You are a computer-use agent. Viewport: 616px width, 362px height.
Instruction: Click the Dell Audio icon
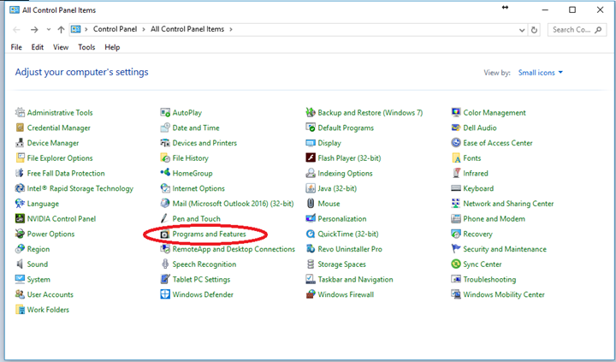tap(456, 128)
